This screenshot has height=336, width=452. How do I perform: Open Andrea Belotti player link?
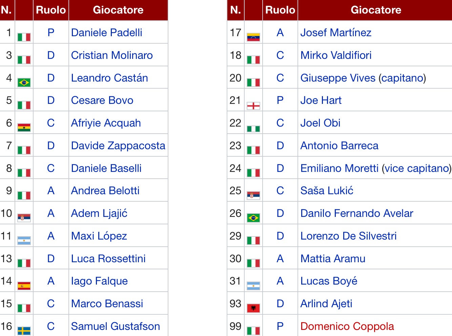tap(105, 191)
